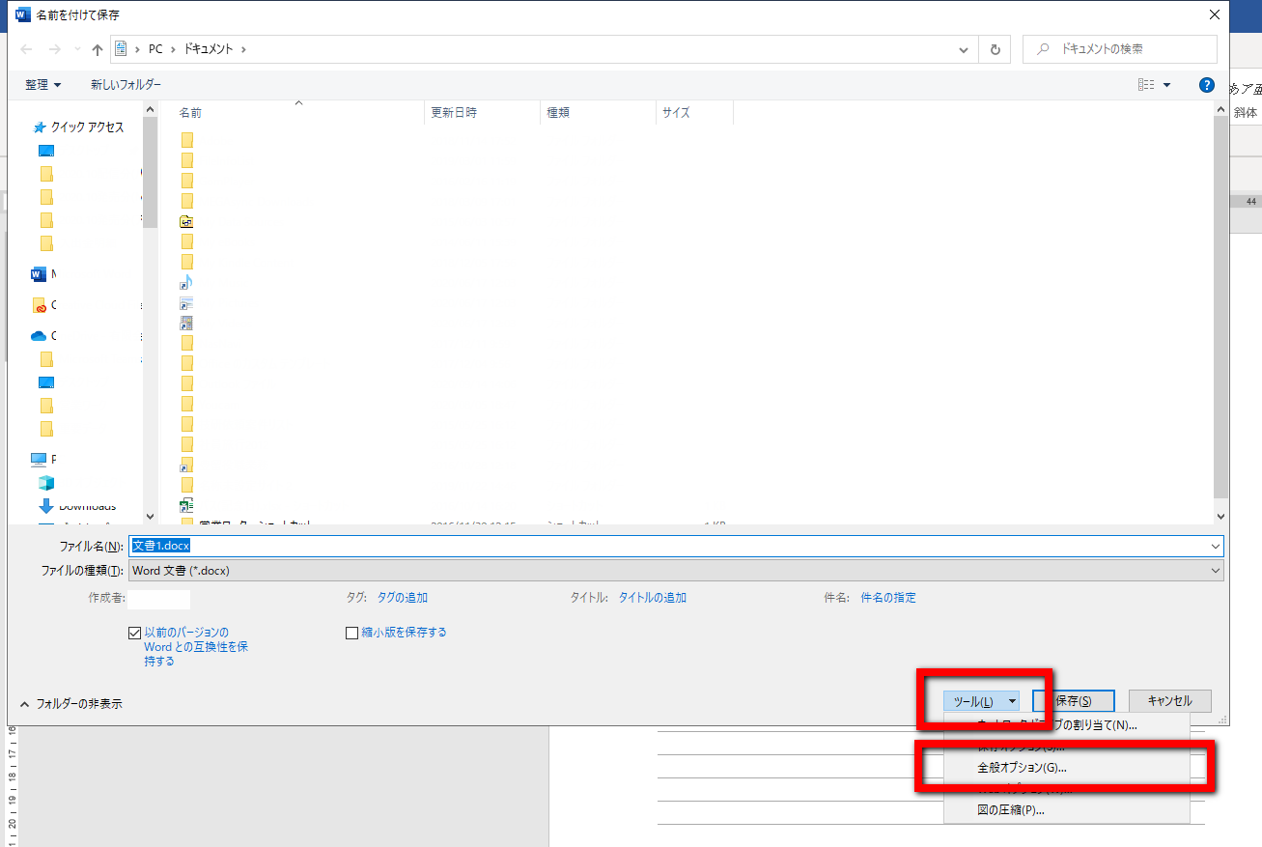Image resolution: width=1262 pixels, height=847 pixels.
Task: Open Creative Cloud Files in sidebar
Action: 40,305
